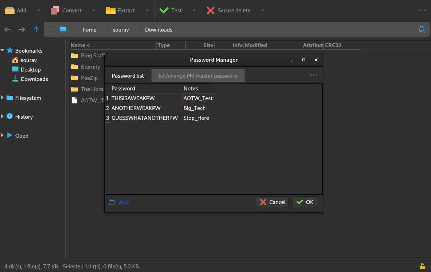This screenshot has height=272, width=431.
Task: Collapse the Bookmarks tree node
Action: (x=3, y=50)
